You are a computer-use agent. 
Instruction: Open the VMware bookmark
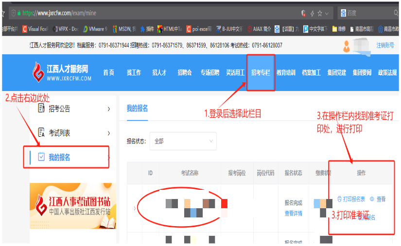pyautogui.click(x=95, y=29)
